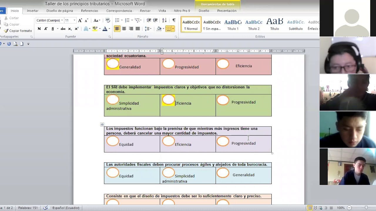Select circle beside Equidad in purple table
Image resolution: width=376 pixels, height=211 pixels.
click(113, 141)
